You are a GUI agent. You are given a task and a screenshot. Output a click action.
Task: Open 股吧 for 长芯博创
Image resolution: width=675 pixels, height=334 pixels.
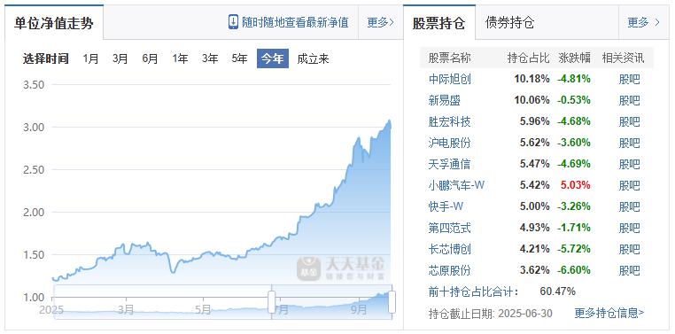[x=629, y=249]
